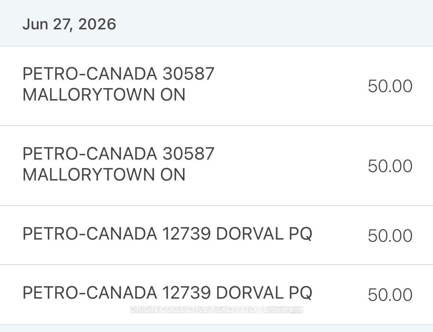Click store number 12739 in last transaction
The image size is (433, 332).
pos(187,293)
